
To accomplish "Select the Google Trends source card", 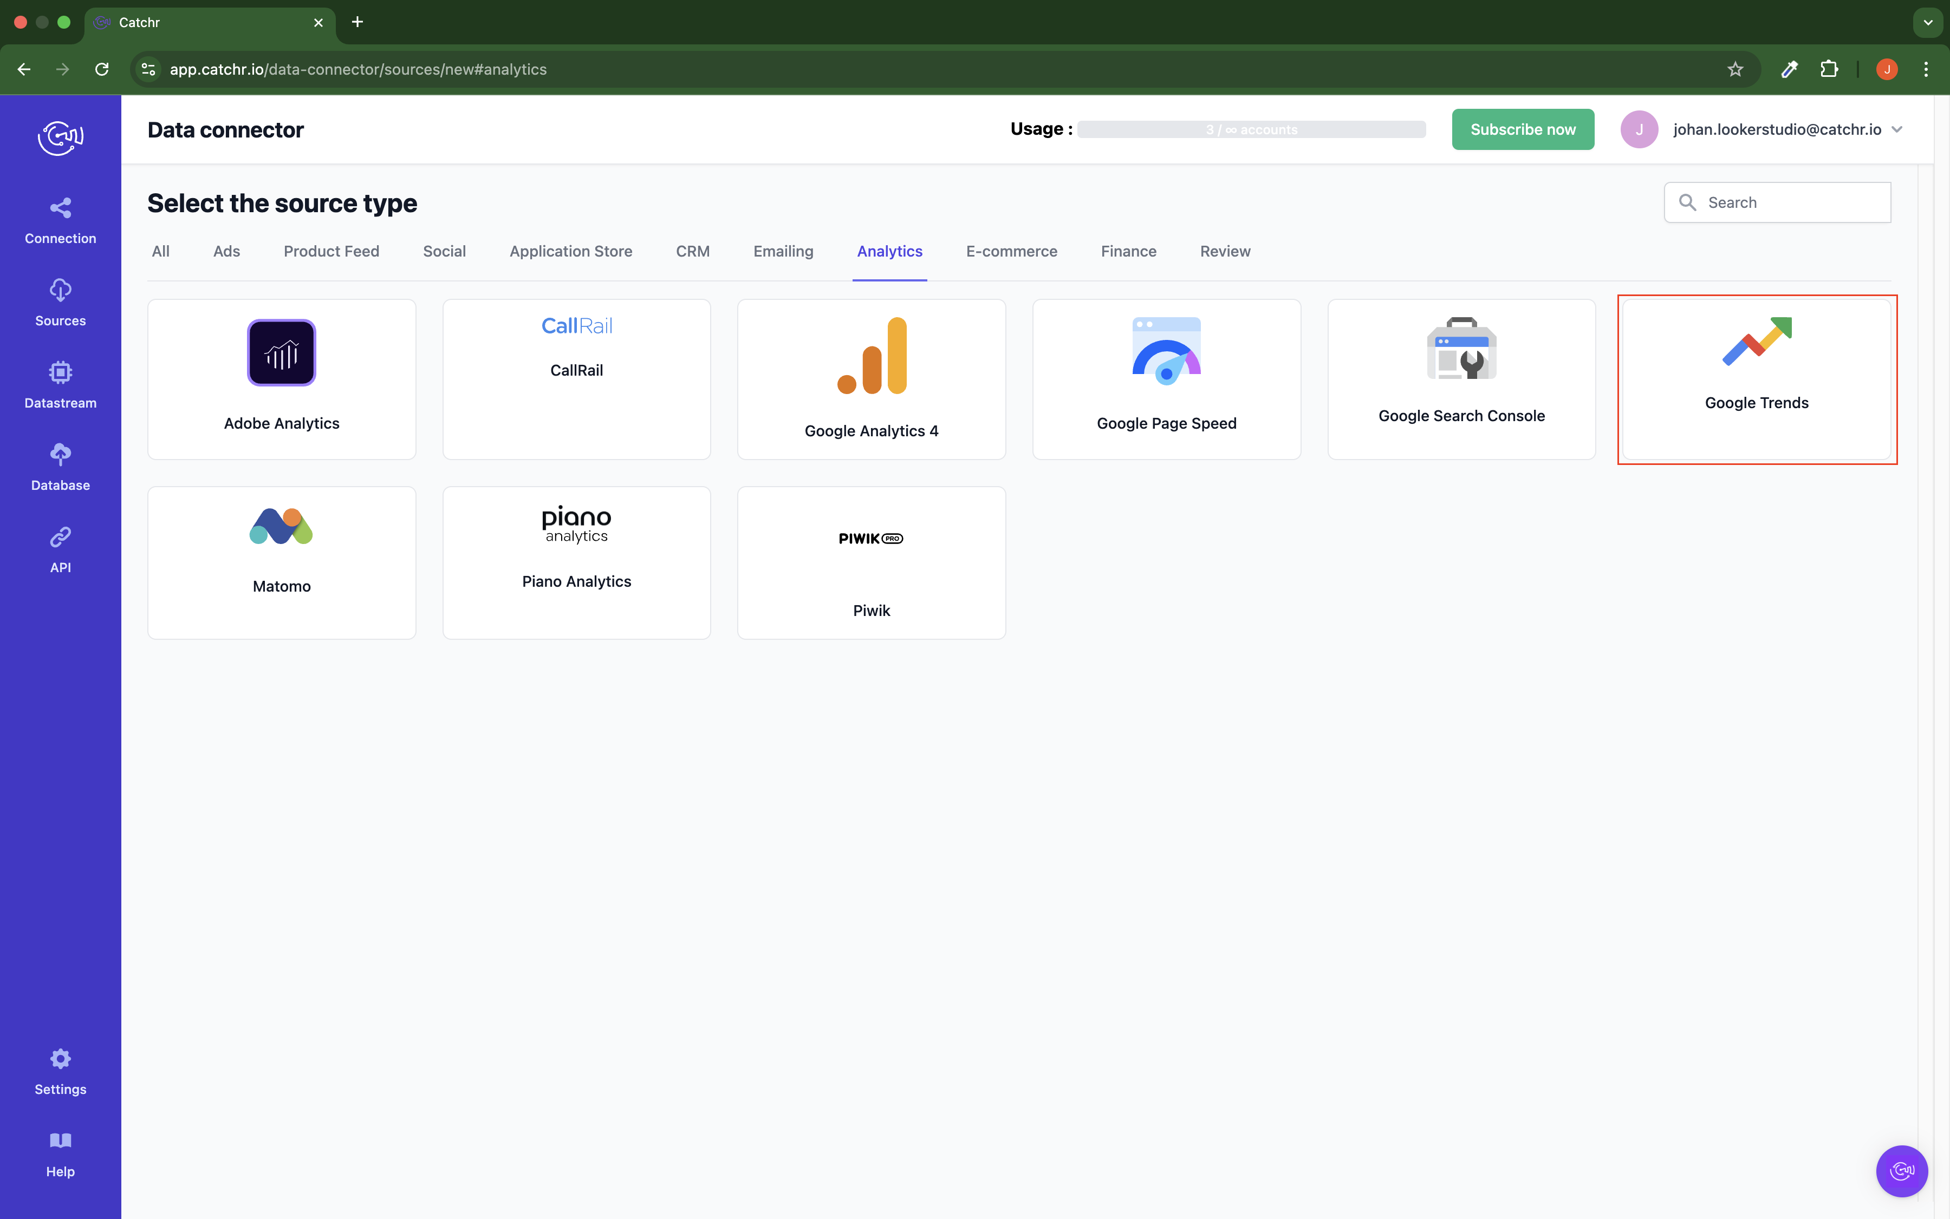I will click(x=1757, y=379).
